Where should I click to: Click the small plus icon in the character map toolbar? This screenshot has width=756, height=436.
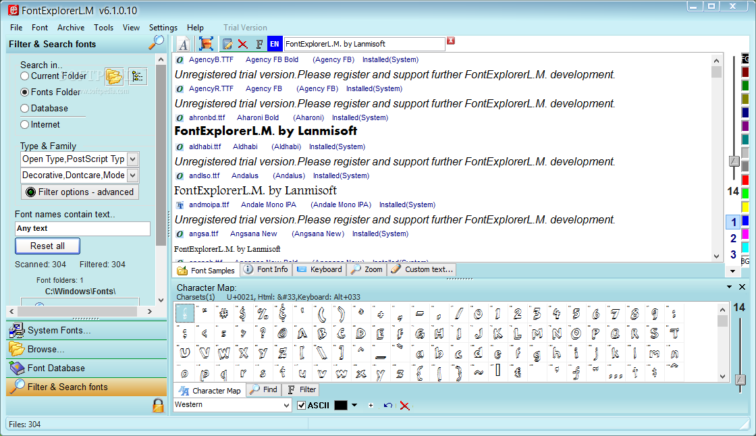(x=371, y=405)
